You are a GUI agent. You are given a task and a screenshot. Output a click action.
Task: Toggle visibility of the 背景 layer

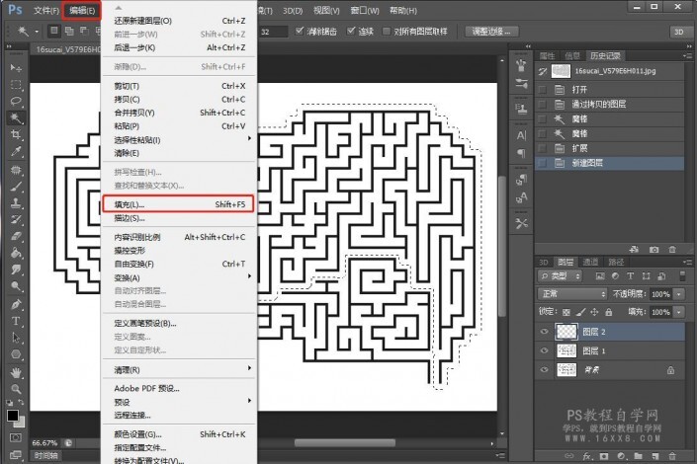pos(545,369)
